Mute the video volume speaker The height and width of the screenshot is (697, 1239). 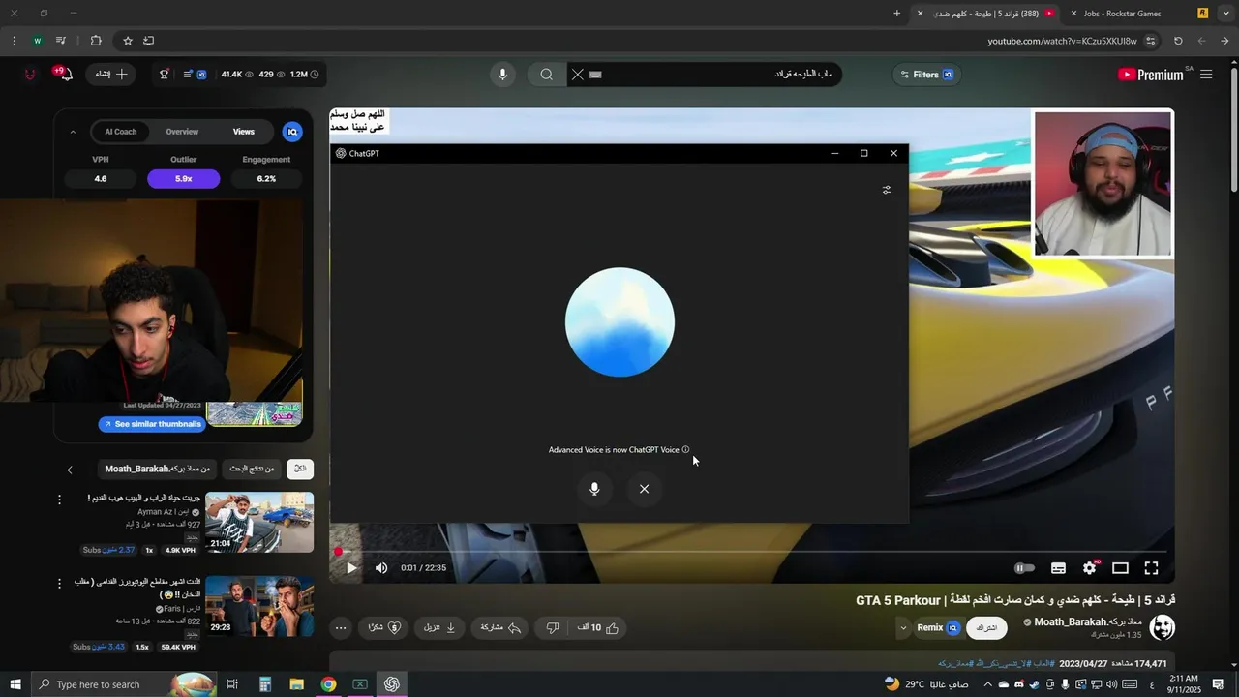point(381,568)
